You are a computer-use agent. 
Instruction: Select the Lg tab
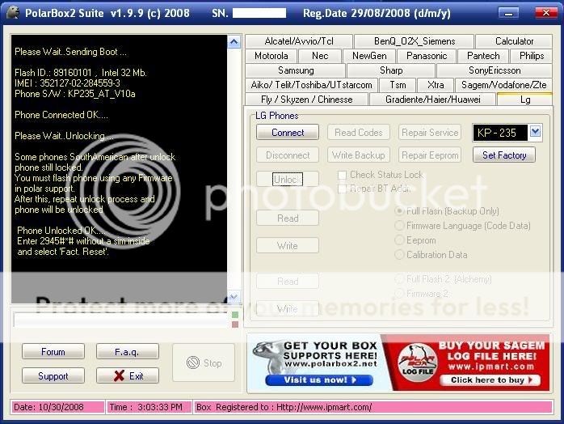tap(524, 100)
